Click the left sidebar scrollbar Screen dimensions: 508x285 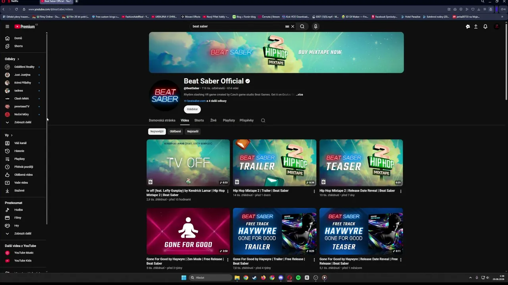point(47,129)
